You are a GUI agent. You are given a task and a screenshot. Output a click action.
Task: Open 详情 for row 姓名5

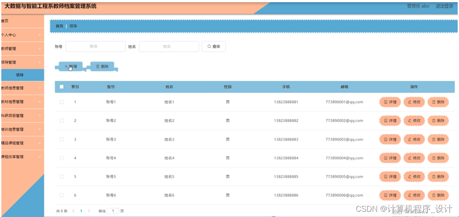click(390, 177)
